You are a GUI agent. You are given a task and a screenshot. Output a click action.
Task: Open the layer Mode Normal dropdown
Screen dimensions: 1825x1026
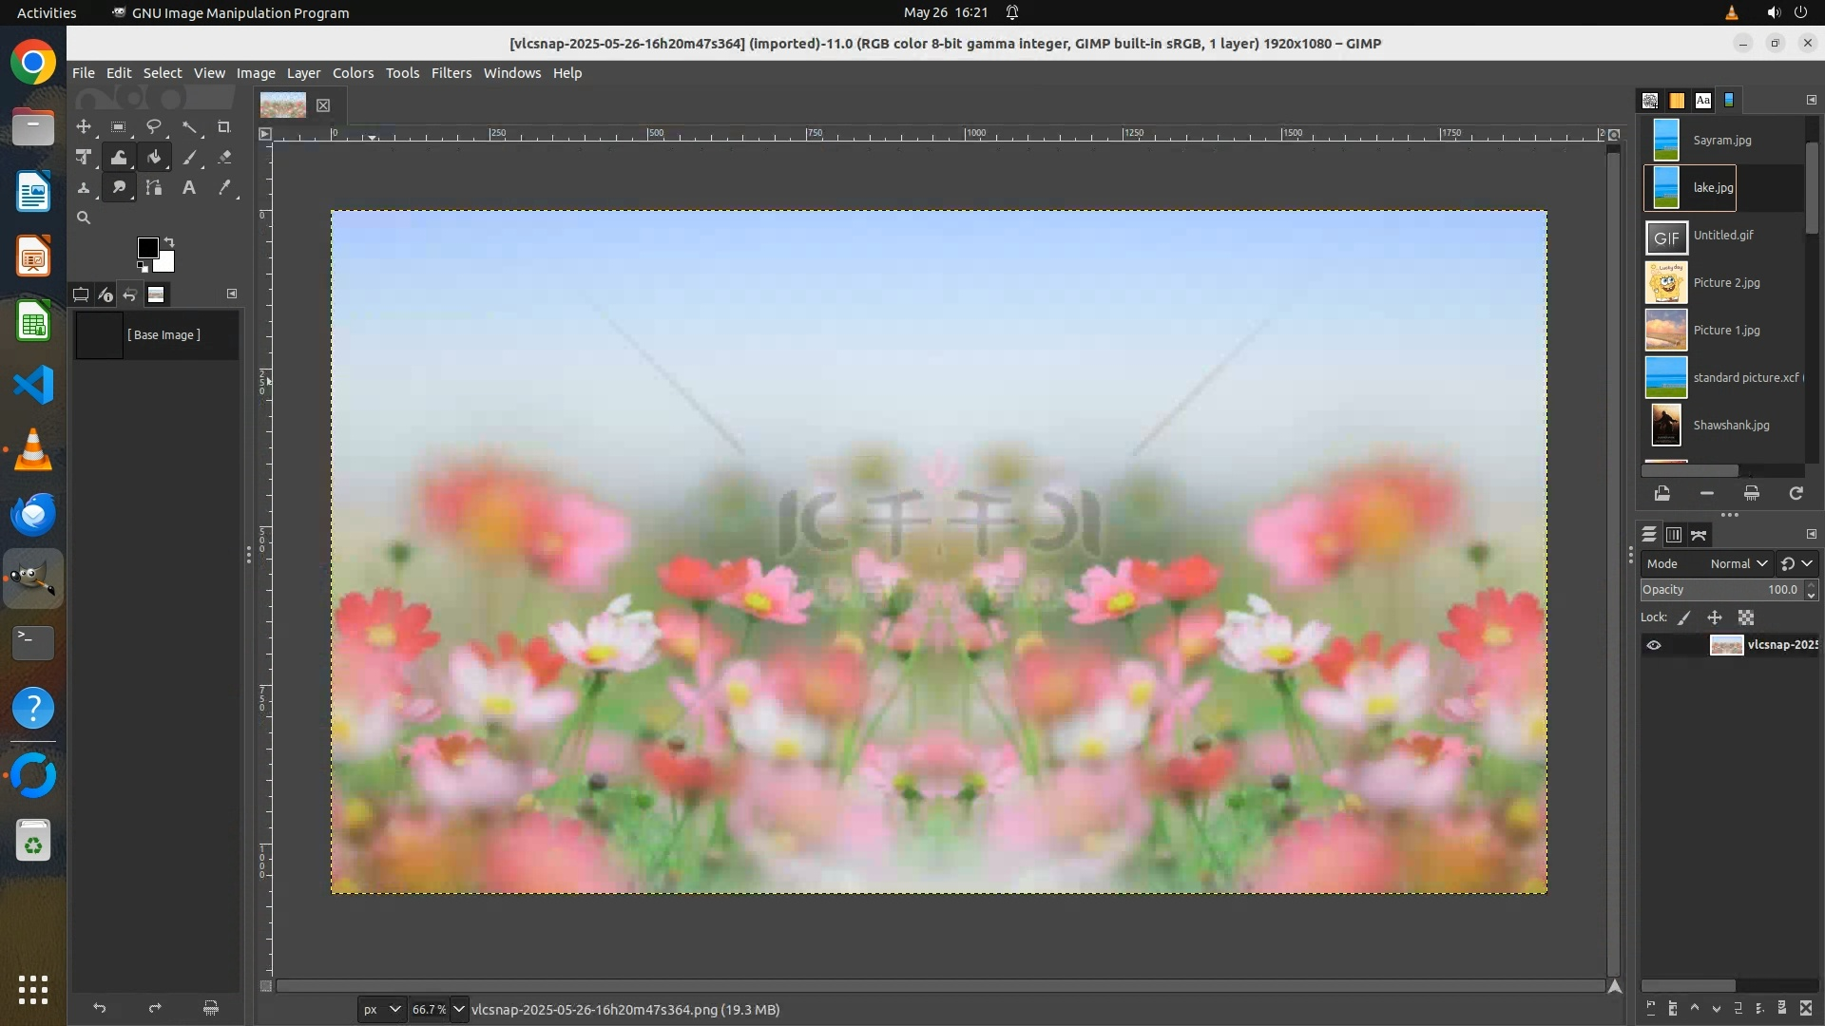1738,563
